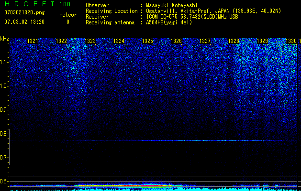
Task: Click the 1326 time marker
Action: coord(176,41)
